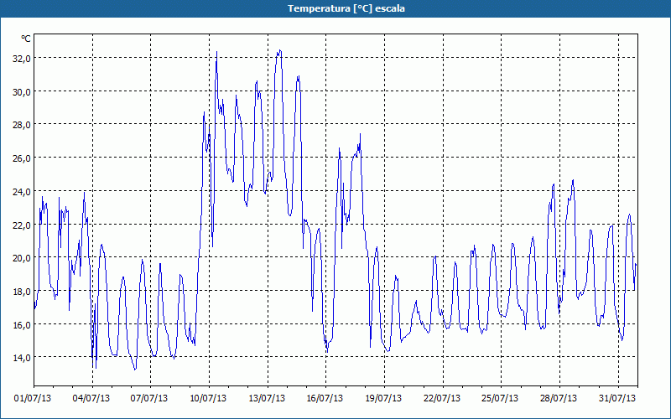The width and height of the screenshot is (671, 419).
Task: Click the 07/07/13 date label
Action: [149, 399]
